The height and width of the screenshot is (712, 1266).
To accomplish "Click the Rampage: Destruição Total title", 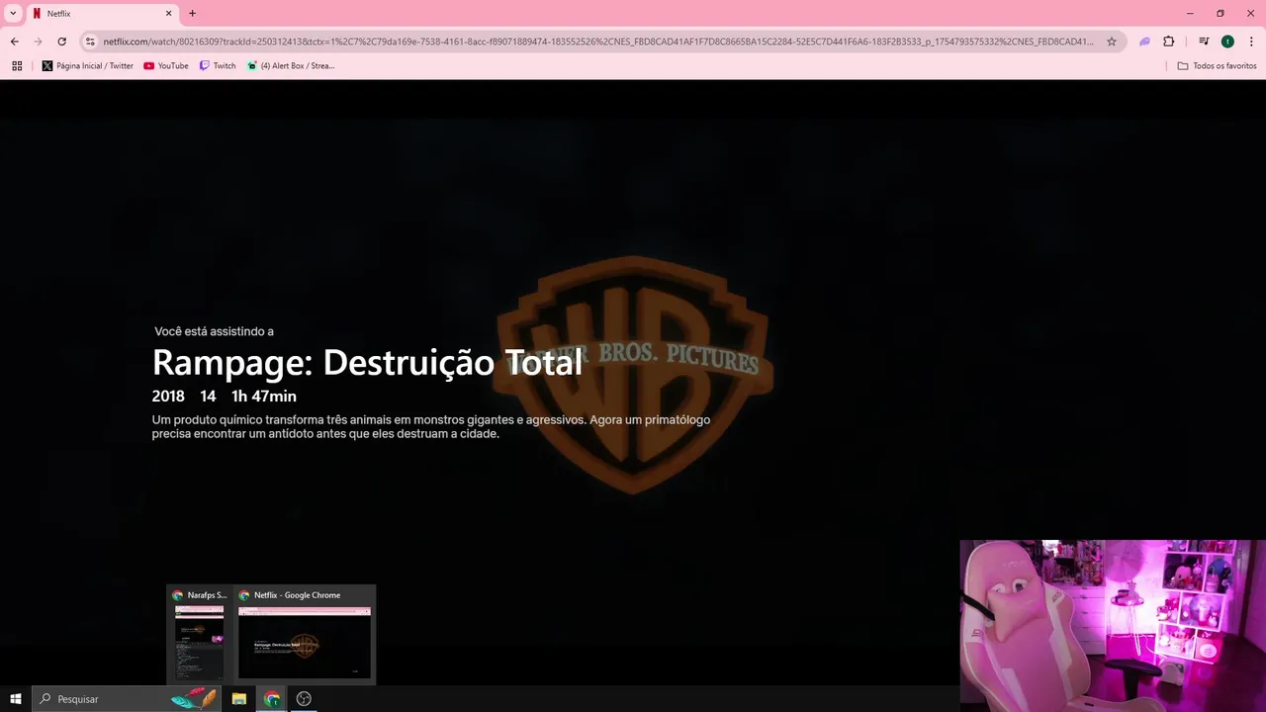I will [x=367, y=363].
